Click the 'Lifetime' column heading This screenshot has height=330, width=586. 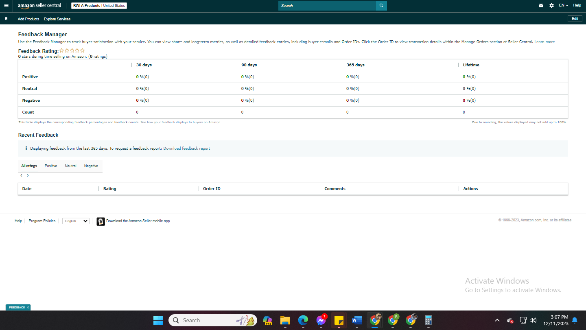click(471, 65)
